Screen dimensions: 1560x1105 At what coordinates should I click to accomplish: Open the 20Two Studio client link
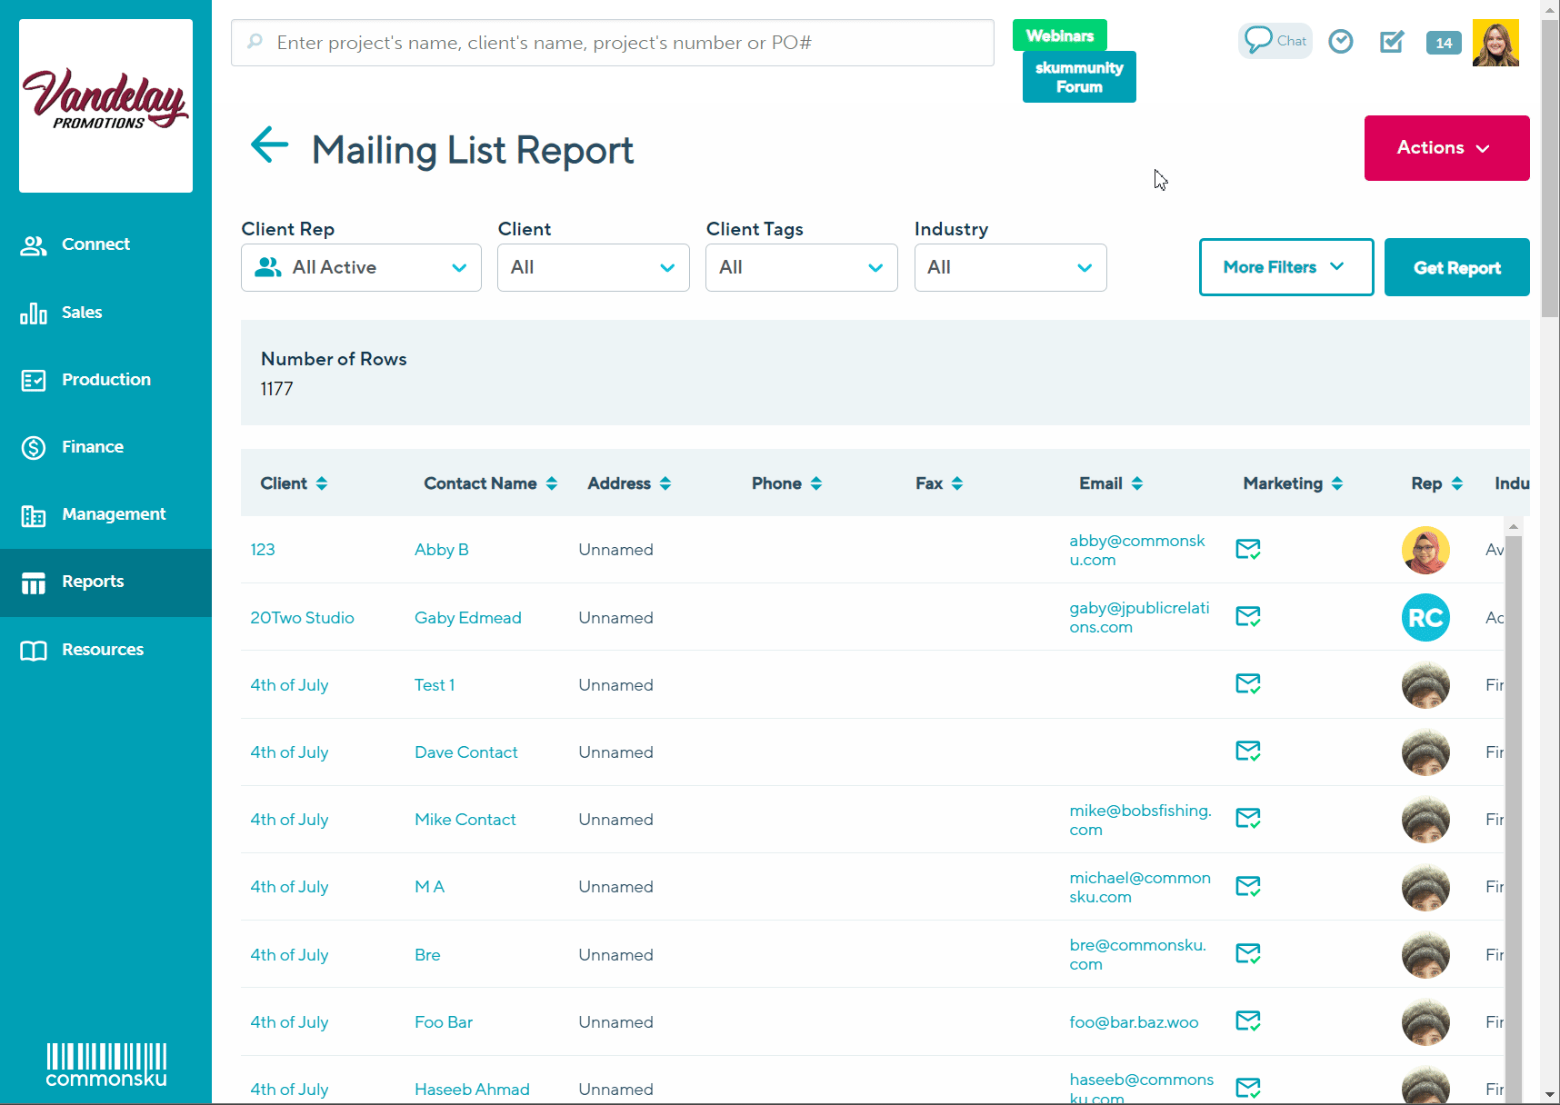302,618
